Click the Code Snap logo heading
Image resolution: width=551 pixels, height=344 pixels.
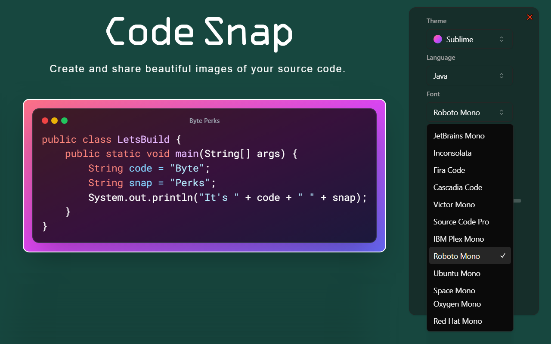pyautogui.click(x=199, y=34)
